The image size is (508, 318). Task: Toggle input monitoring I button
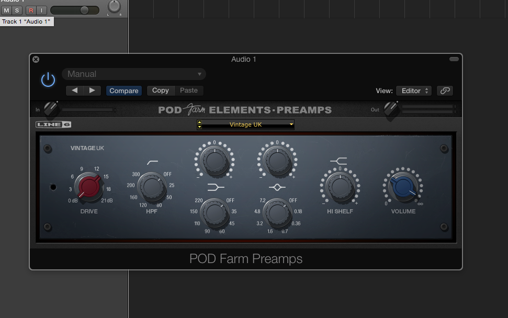[x=41, y=10]
